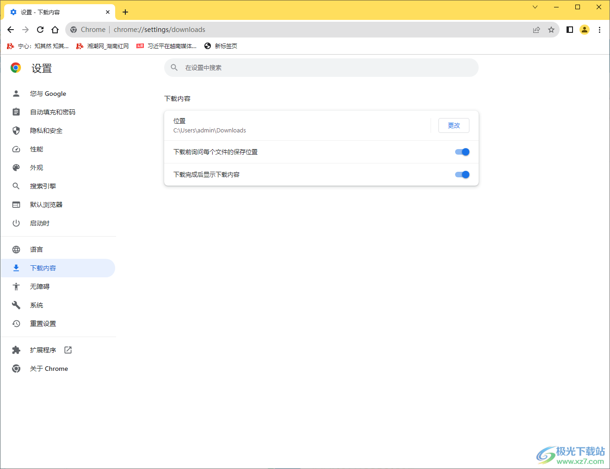Click the share page icon in address bar
The width and height of the screenshot is (610, 469).
536,30
